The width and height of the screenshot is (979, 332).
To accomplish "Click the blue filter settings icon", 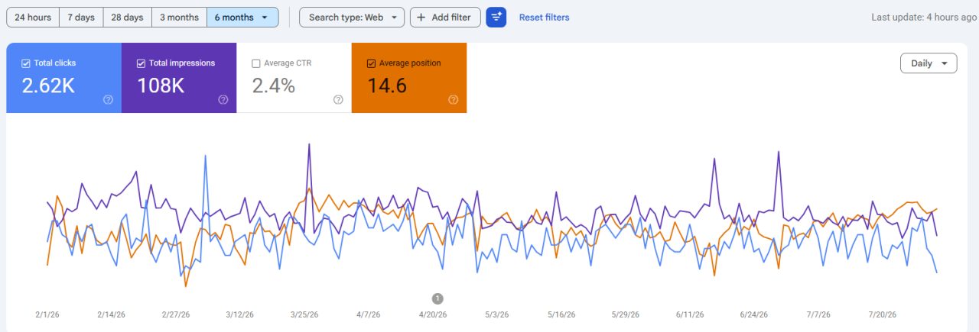I will tap(496, 17).
